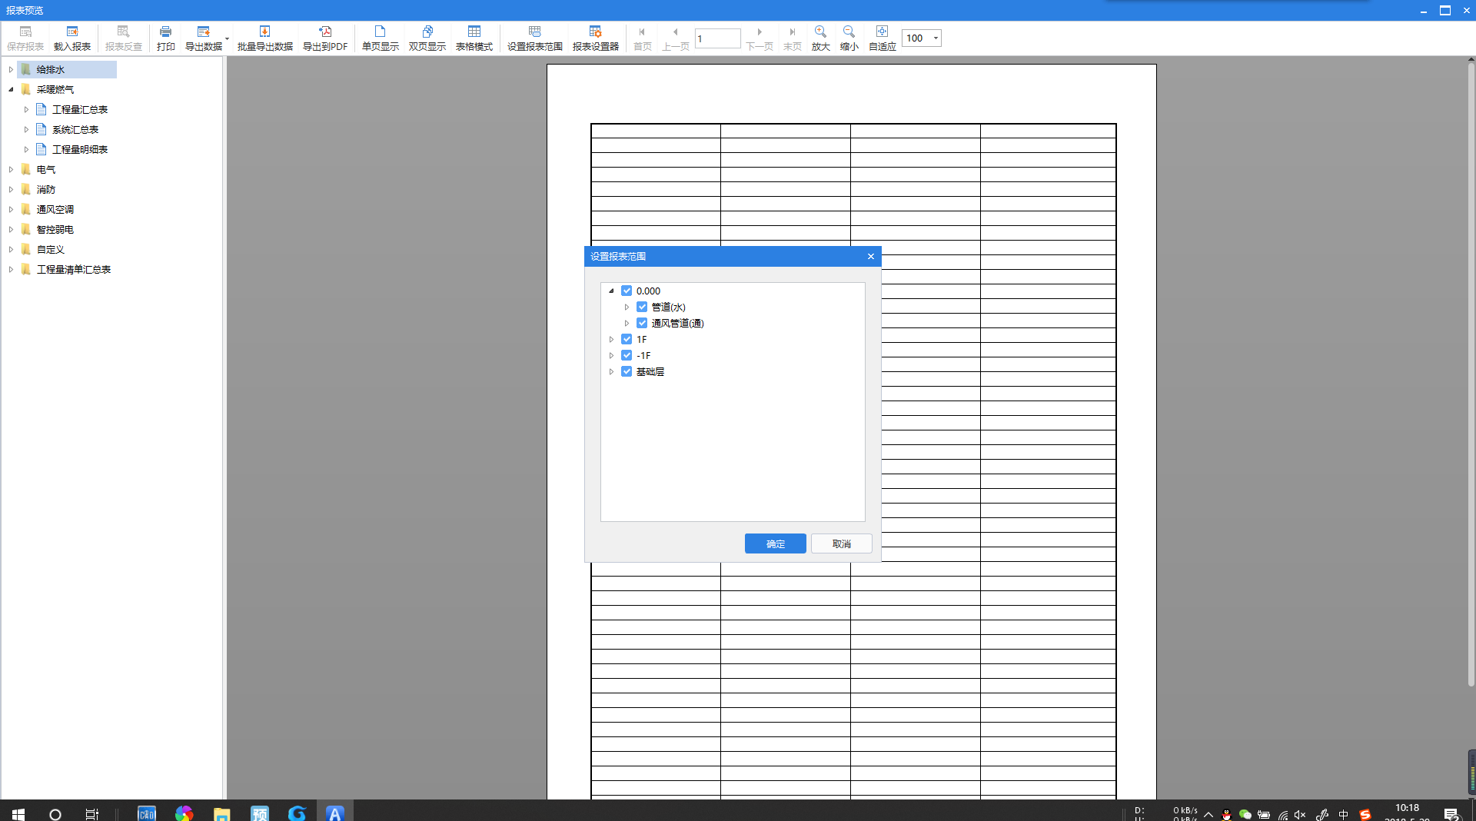Go to 末页 last page

793,38
